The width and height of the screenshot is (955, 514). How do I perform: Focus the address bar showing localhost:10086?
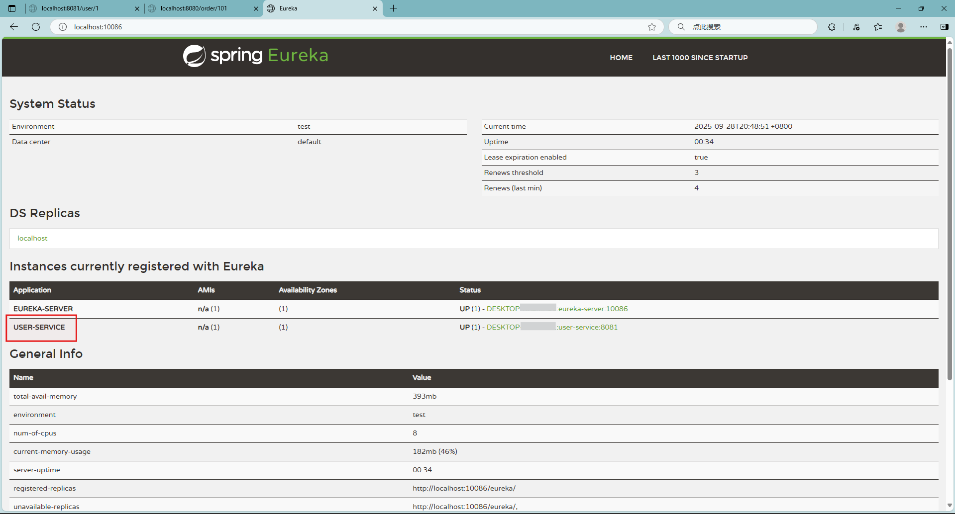357,27
